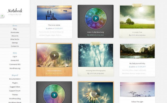Image resolution: width=167 pixels, height=103 pixels.
Task: Open the Plugins blogroll link
Action: pyautogui.click(x=15, y=83)
